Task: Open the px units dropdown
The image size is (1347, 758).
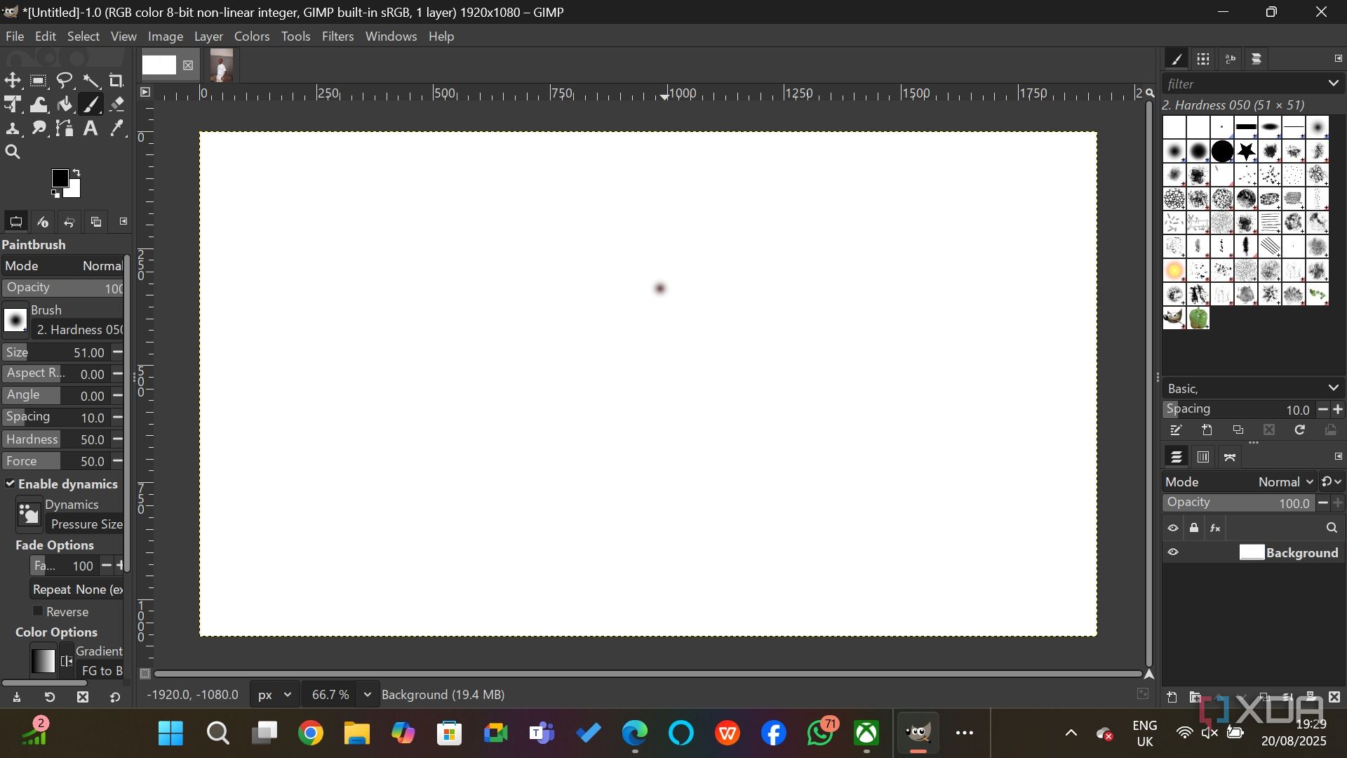Action: click(274, 695)
